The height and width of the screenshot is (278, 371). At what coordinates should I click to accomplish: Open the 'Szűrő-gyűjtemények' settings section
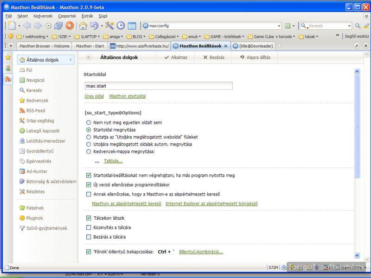click(x=43, y=228)
